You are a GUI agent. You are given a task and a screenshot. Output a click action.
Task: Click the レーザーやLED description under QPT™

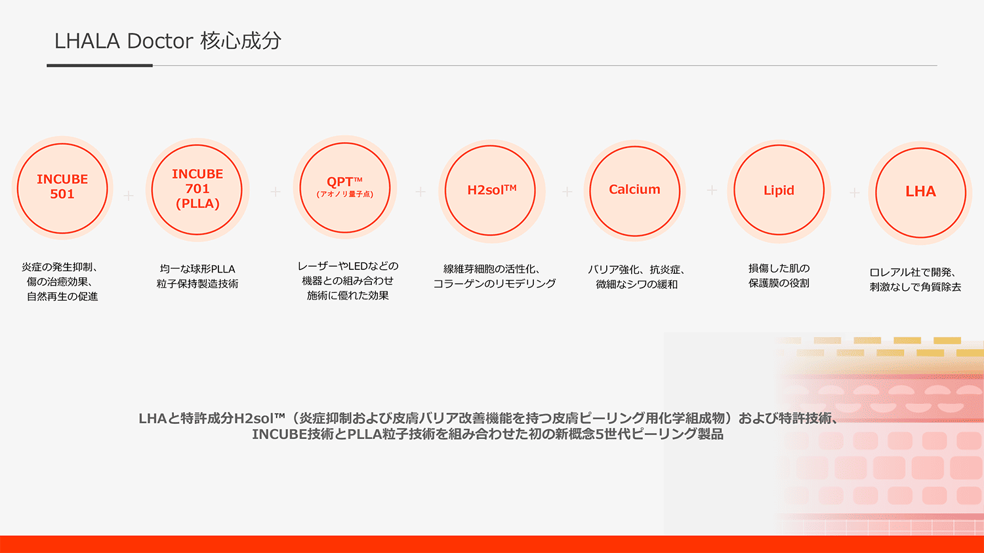348,280
